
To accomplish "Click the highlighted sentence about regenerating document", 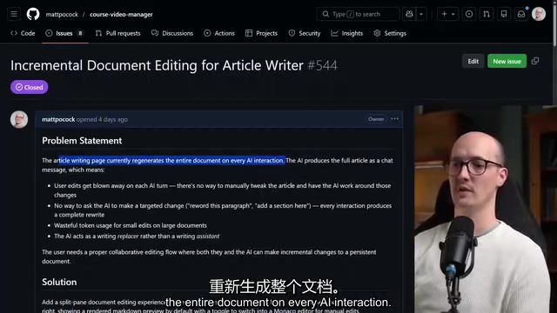I will [172, 160].
